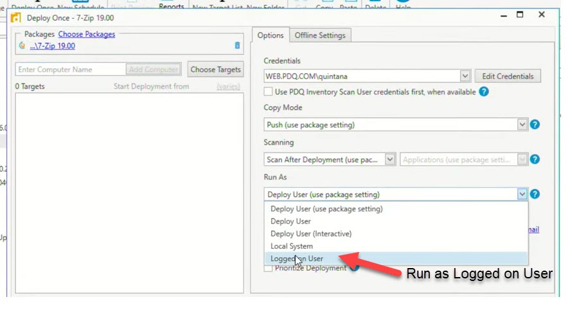
Task: Switch to the Offline Settings tab
Action: tap(320, 35)
